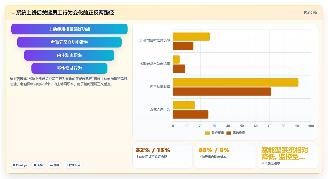328x179 pixels.
Task: Click the x-axis value 0
Action: tap(173, 126)
